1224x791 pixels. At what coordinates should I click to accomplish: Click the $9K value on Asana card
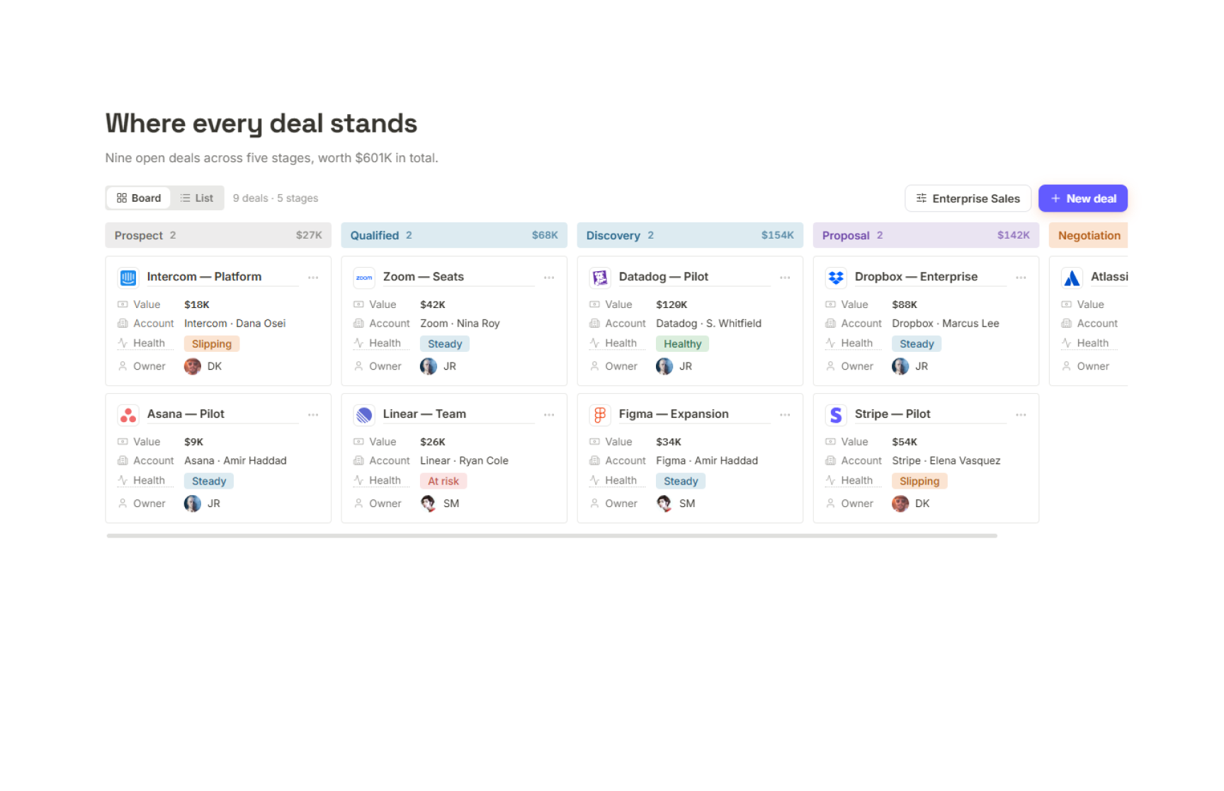(193, 442)
